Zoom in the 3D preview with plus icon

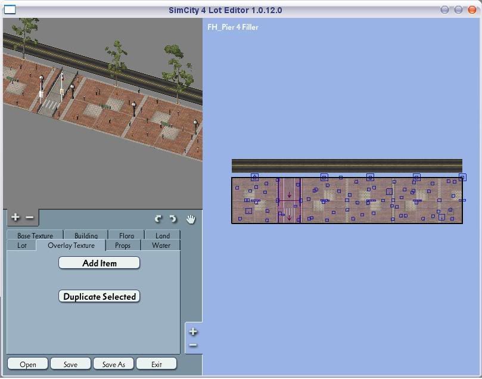15,218
